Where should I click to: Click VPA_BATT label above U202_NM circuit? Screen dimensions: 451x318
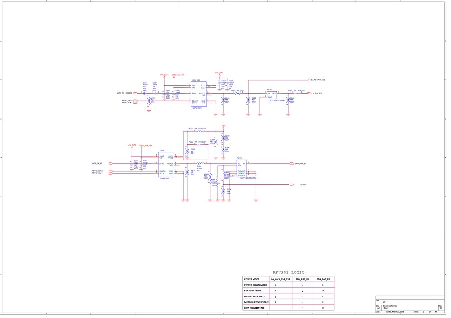click(x=164, y=75)
